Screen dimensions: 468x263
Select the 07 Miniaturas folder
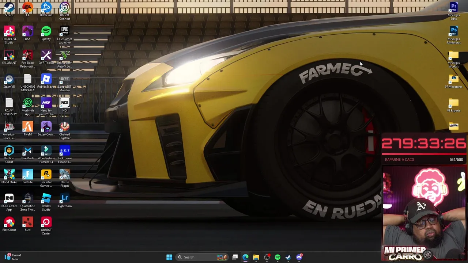click(454, 81)
